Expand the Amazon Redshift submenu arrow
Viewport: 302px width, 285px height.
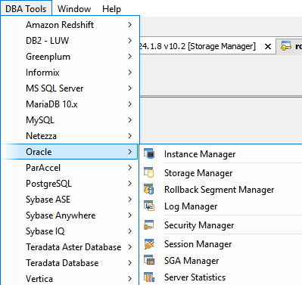pos(130,25)
